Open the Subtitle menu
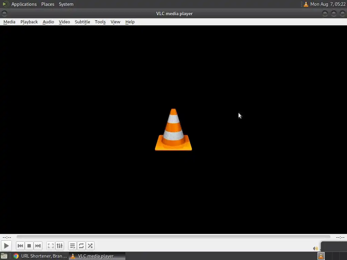The image size is (347, 260). [82, 22]
